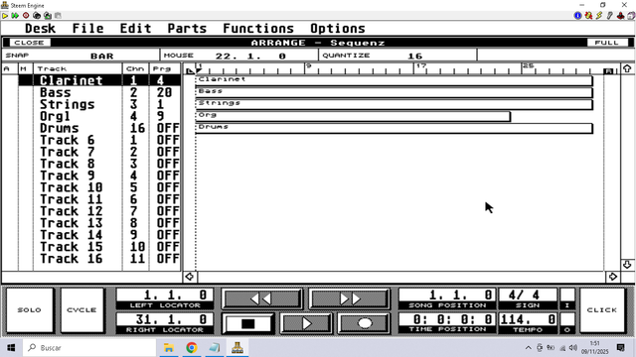The width and height of the screenshot is (636, 357).
Task: Open Google Chrome from the taskbar
Action: tap(192, 348)
